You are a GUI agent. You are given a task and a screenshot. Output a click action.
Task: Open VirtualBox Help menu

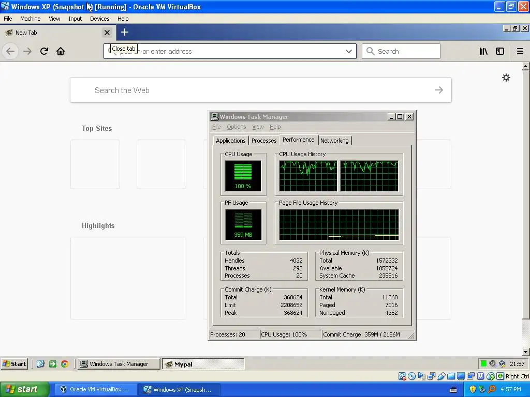123,19
